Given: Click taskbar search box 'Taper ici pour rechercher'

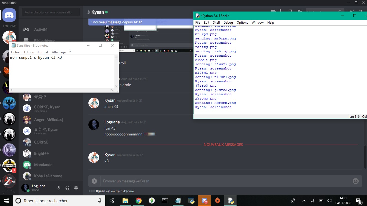Looking at the screenshot, I should point(59,201).
